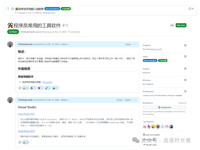Tick the checkbox beside issue #11 row
Screen dimensions: 200x150
[x=8, y=9]
